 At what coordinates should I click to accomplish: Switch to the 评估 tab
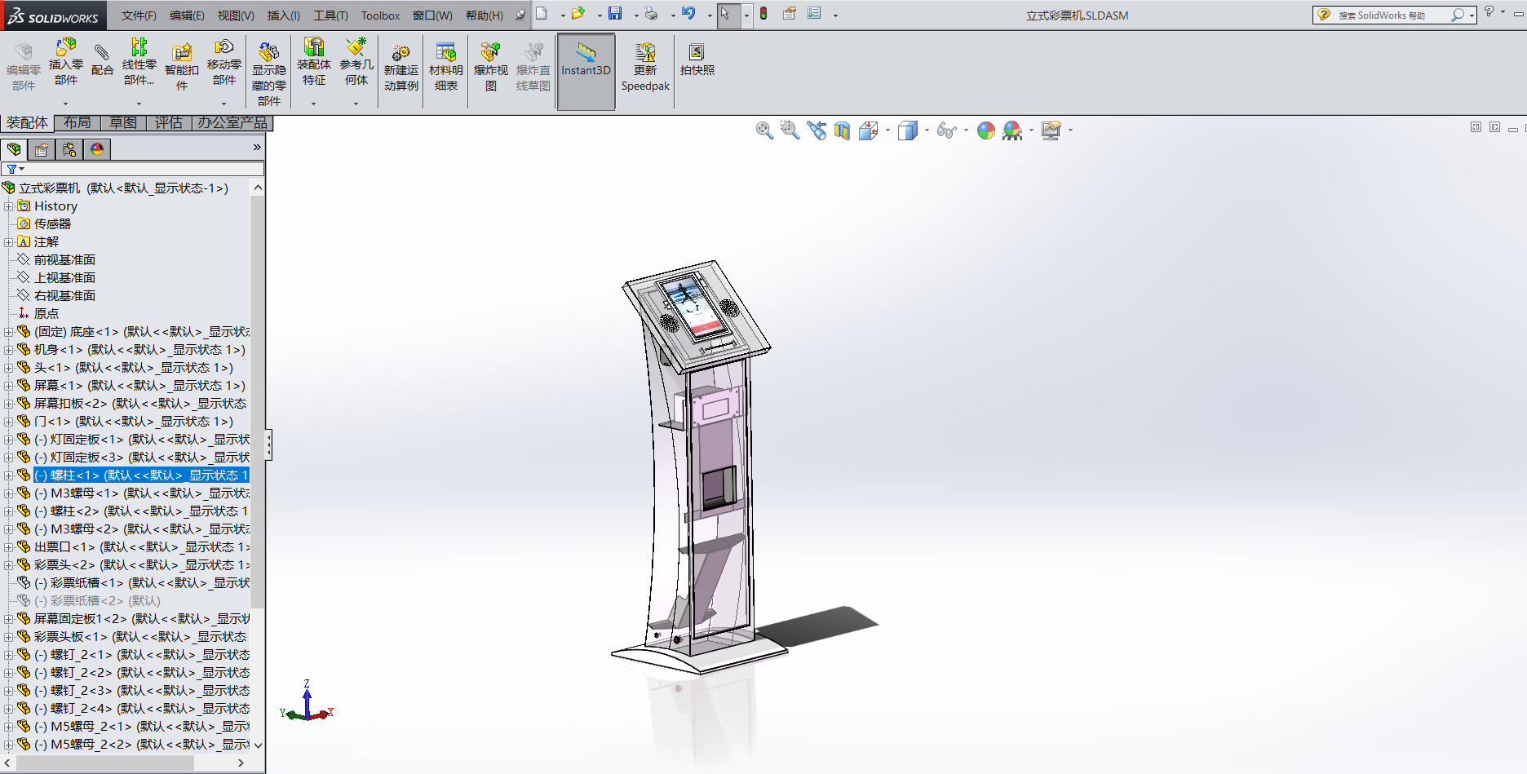click(169, 123)
